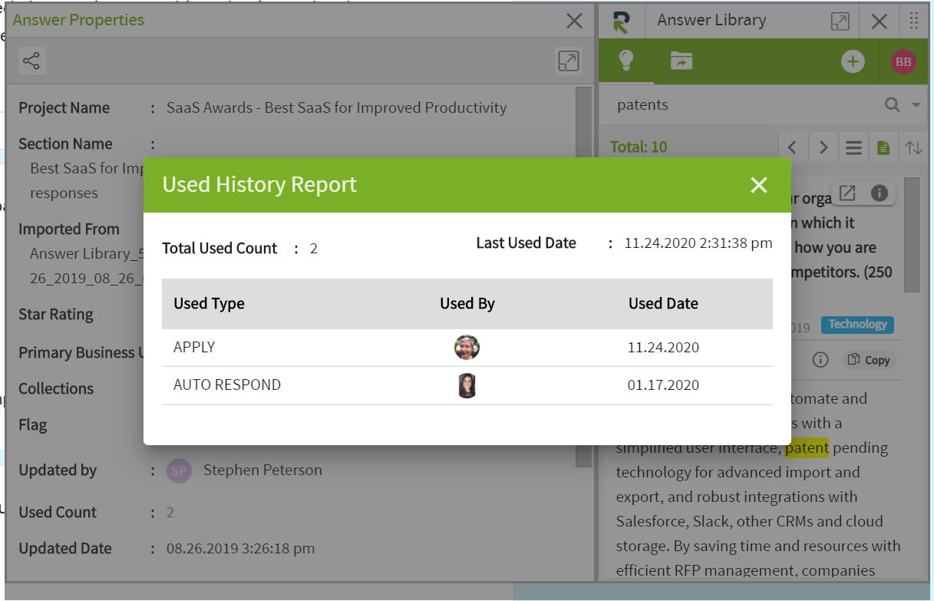Click the Used By avatar in APPLY row
The height and width of the screenshot is (601, 934).
[467, 348]
